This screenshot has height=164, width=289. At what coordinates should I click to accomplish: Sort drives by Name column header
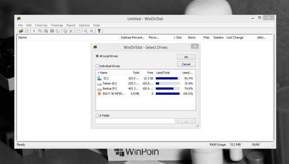click(111, 73)
